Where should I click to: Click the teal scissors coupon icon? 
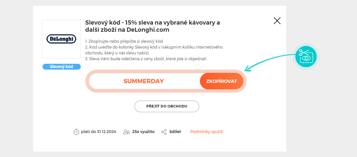click(x=306, y=56)
